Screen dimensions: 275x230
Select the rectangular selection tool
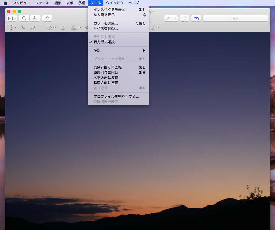[10, 28]
